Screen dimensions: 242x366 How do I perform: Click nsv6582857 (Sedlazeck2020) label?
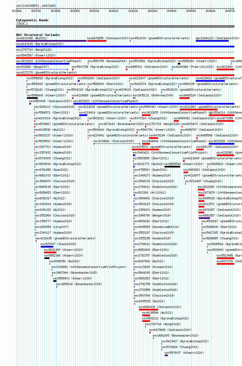(x=220, y=215)
